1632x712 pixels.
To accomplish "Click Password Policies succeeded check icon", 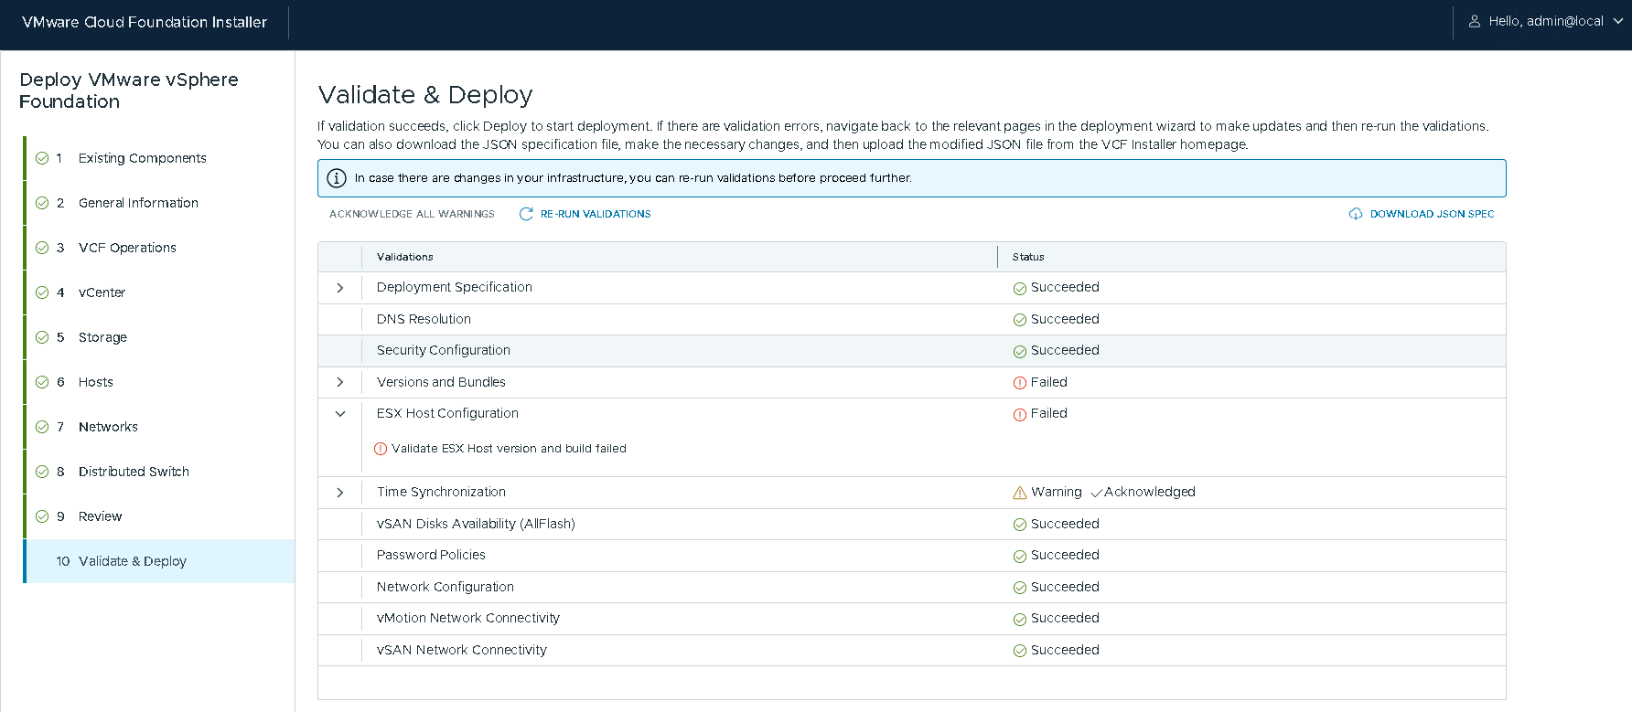I will (x=1020, y=557).
